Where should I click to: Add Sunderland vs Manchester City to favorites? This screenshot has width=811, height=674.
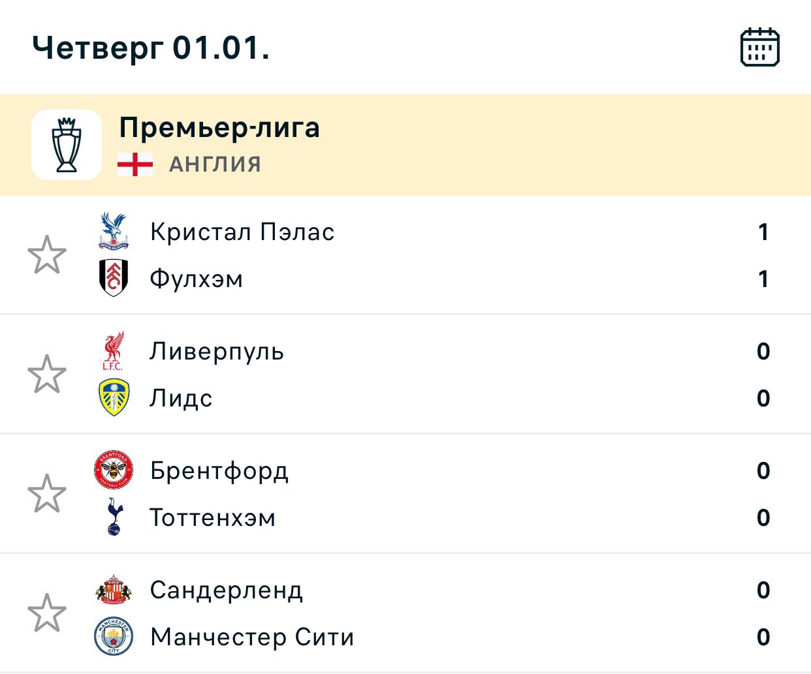(x=47, y=613)
